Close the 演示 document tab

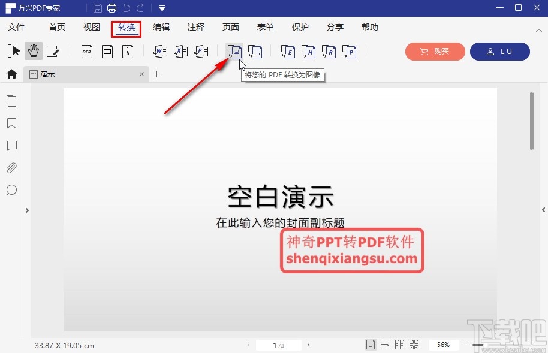[x=141, y=74]
